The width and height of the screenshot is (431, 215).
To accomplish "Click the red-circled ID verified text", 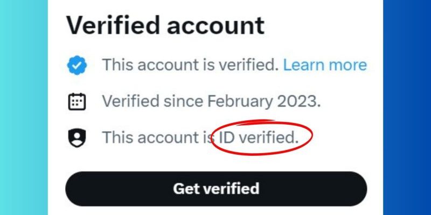I will tap(259, 138).
